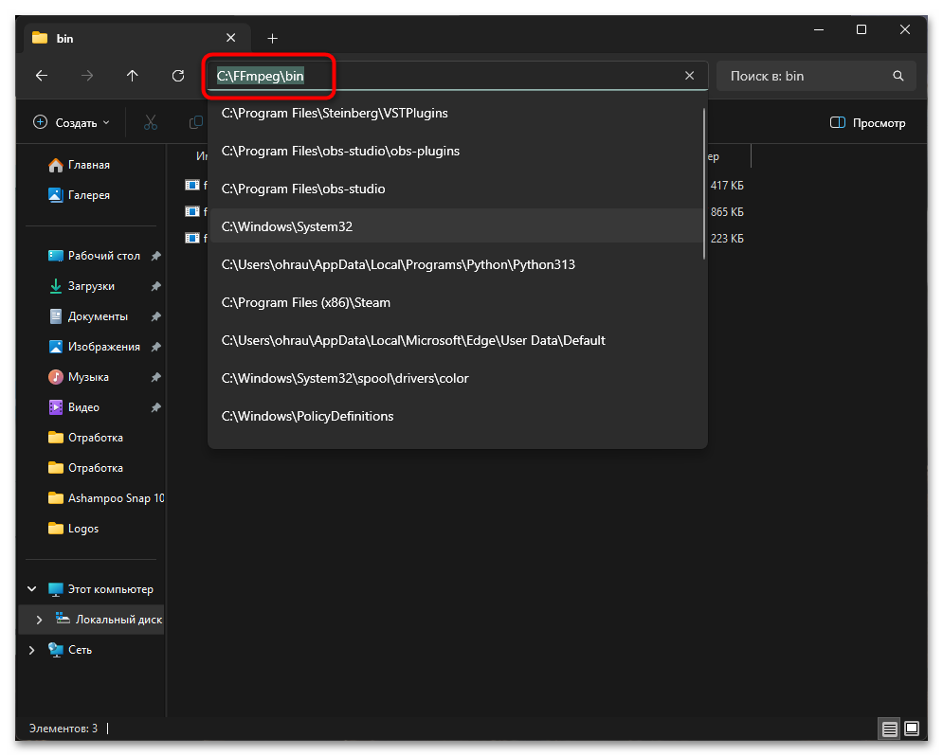Refresh the current folder view
Screen dimensions: 943x756
[x=177, y=76]
